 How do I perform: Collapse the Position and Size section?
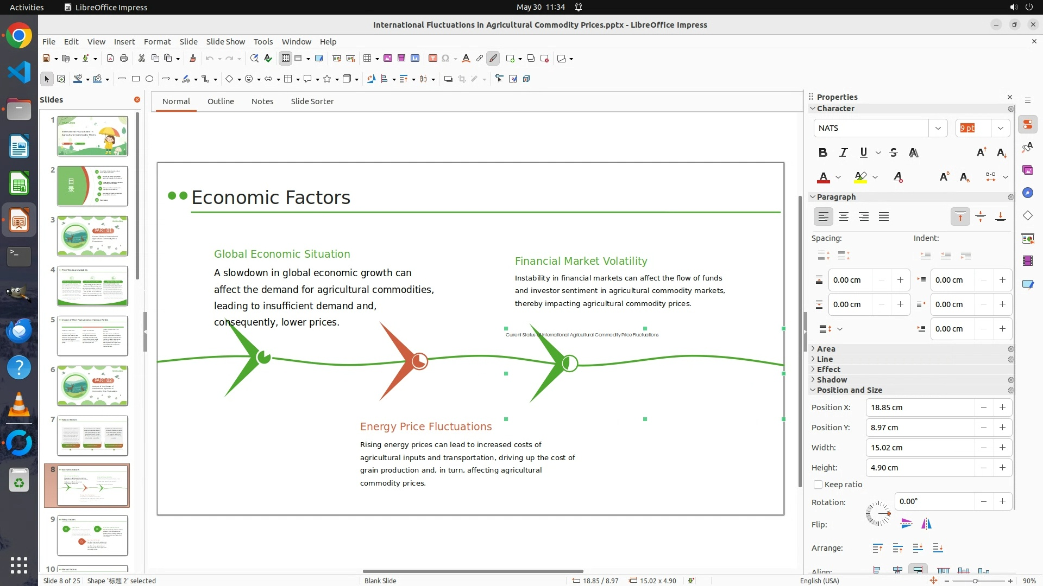point(849,390)
